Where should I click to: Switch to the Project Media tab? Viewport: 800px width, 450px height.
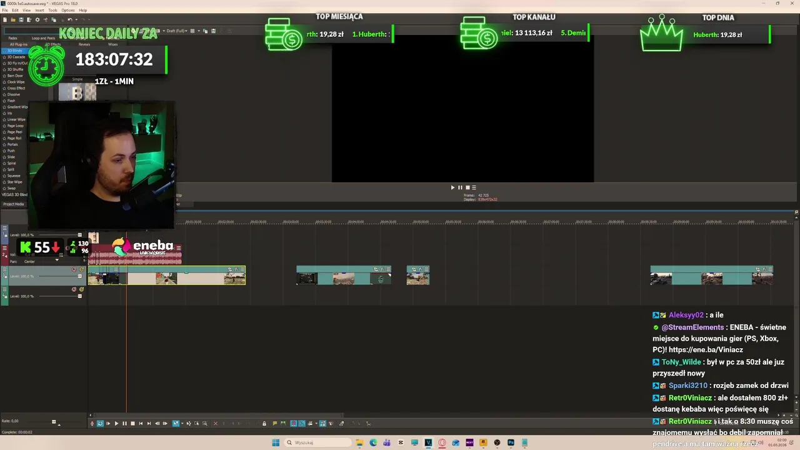(x=14, y=204)
